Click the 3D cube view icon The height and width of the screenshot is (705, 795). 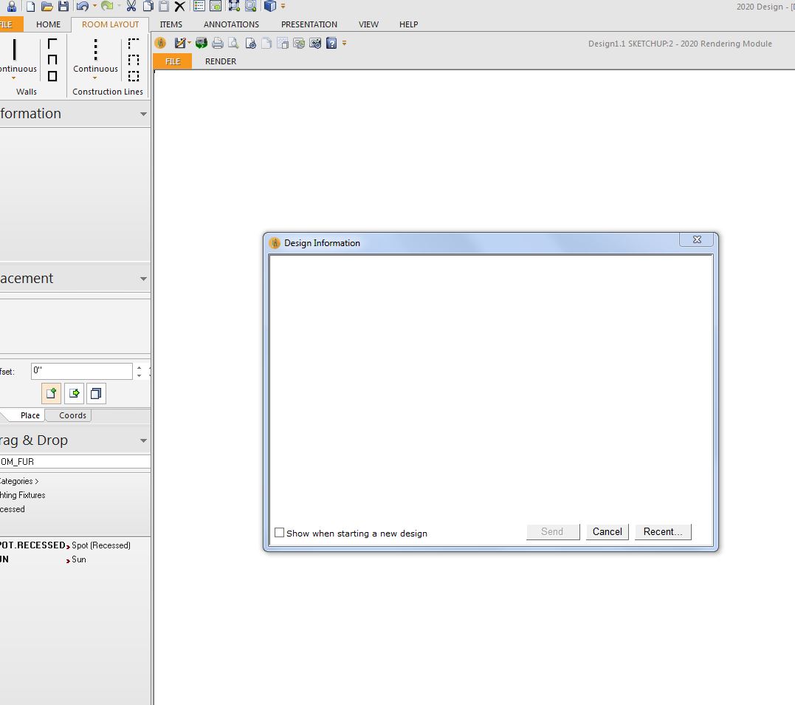[270, 7]
